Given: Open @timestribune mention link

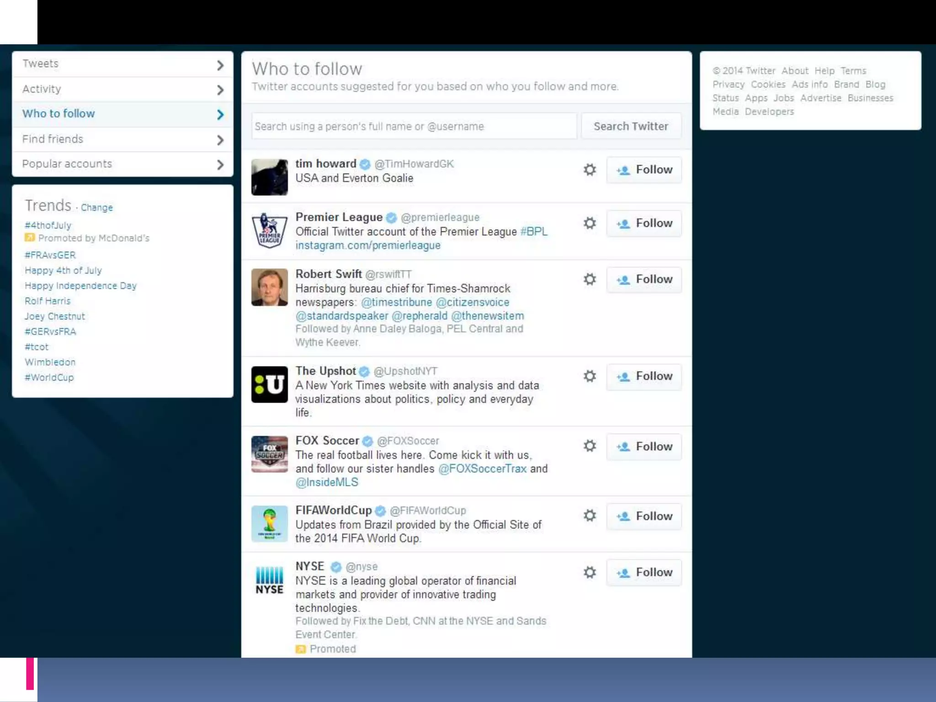Looking at the screenshot, I should [396, 303].
